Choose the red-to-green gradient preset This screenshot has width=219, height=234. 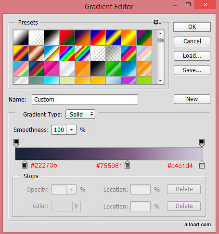click(x=67, y=38)
